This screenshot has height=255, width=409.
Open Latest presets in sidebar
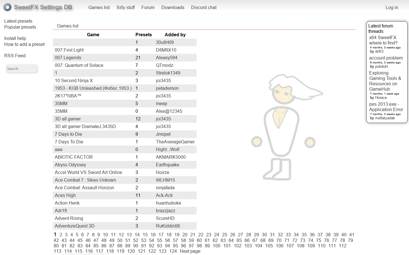coord(18,21)
